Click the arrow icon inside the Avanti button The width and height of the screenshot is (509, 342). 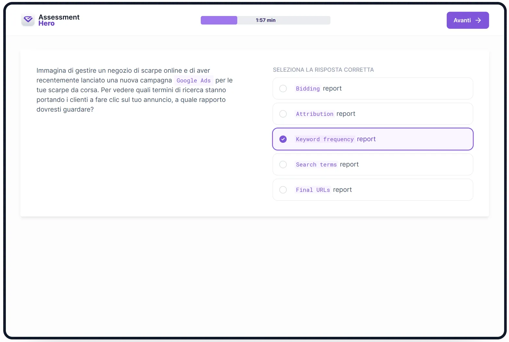[x=478, y=20]
